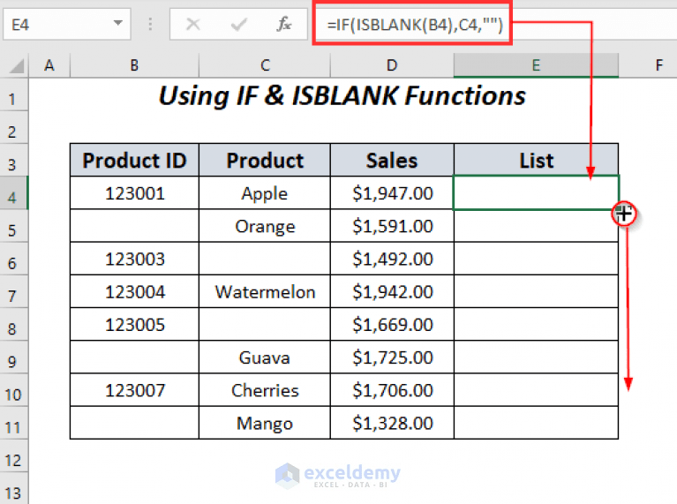Select cell containing 123001

134,193
